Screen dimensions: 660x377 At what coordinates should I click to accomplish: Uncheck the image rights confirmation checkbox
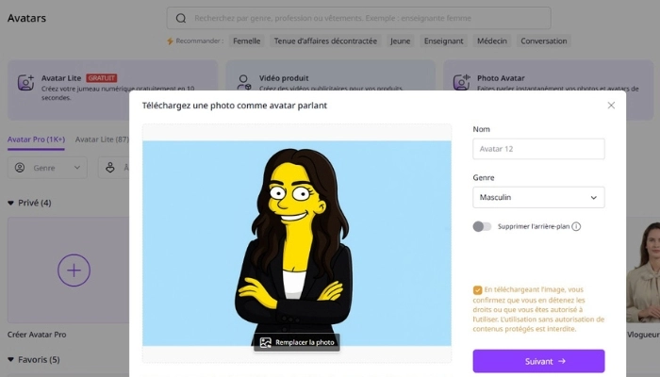tap(477, 290)
